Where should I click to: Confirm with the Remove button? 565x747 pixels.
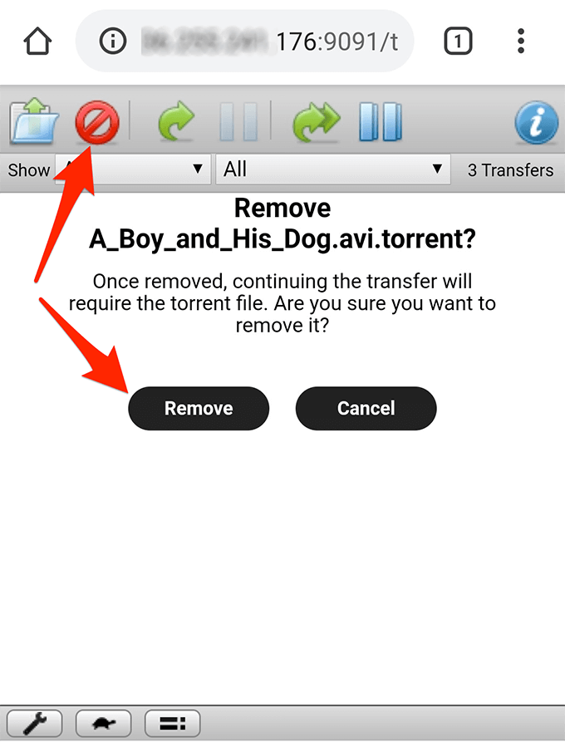pyautogui.click(x=199, y=408)
